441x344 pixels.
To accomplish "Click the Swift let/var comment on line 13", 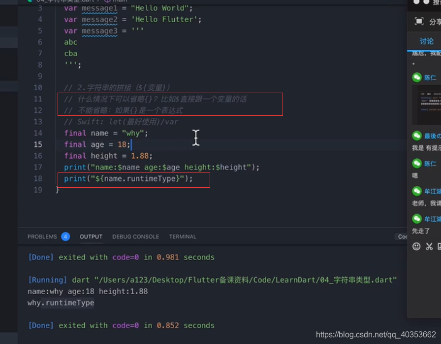I will 121,122.
